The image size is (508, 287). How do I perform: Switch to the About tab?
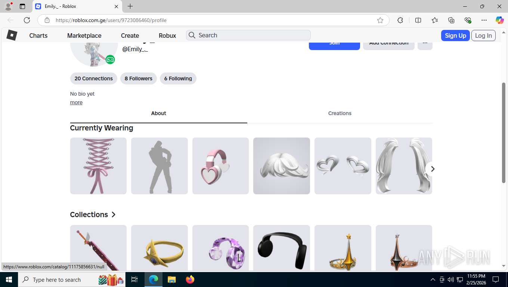click(x=158, y=113)
